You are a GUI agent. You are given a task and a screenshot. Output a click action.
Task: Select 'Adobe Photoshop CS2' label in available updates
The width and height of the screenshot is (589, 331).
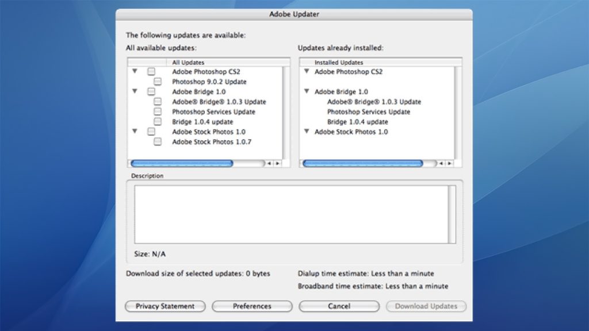(206, 71)
